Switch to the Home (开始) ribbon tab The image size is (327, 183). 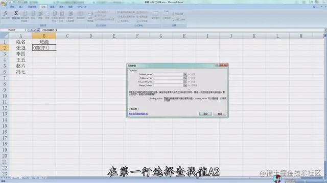(x=12, y=7)
